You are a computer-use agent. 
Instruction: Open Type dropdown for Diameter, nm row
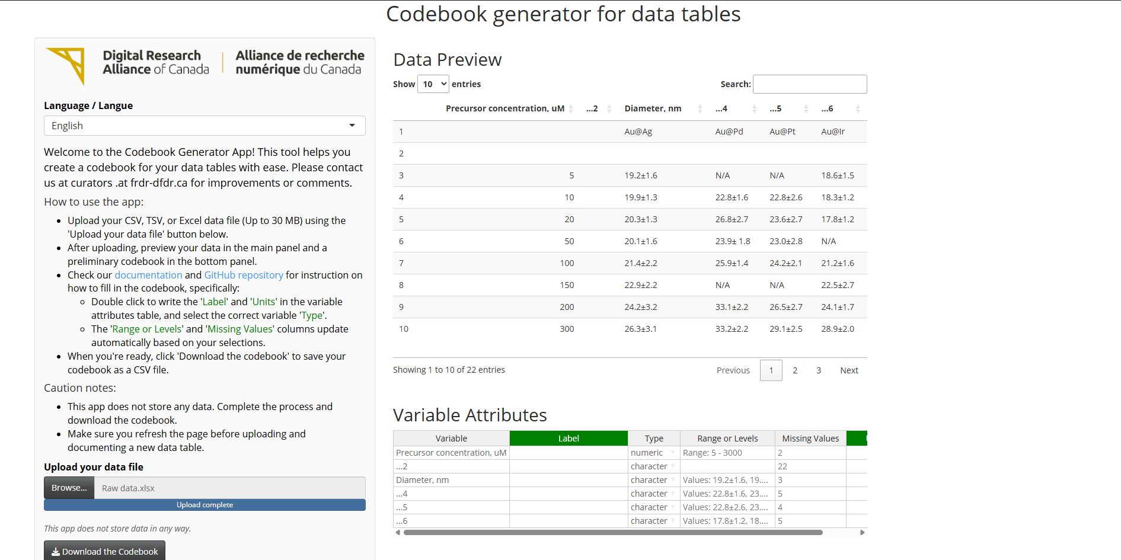[x=673, y=480]
